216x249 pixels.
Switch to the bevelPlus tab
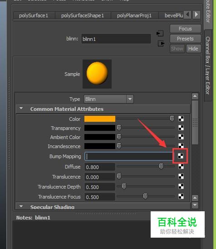coord(171,15)
